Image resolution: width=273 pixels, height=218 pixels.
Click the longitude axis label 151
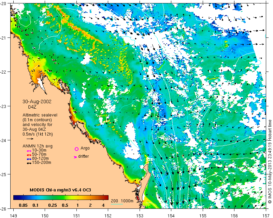pyautogui.click(x=76, y=216)
